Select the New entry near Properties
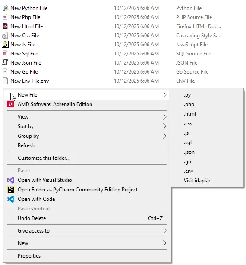This screenshot has height=265, width=246. 86,243
